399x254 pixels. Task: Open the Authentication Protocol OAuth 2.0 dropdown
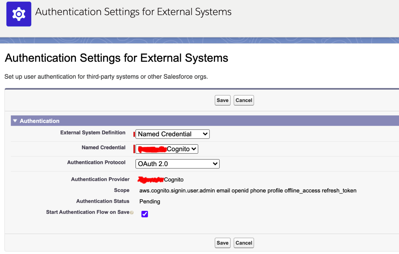(x=177, y=164)
